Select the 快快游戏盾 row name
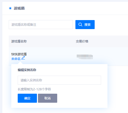The height and width of the screenshot is (113, 128). point(19,54)
